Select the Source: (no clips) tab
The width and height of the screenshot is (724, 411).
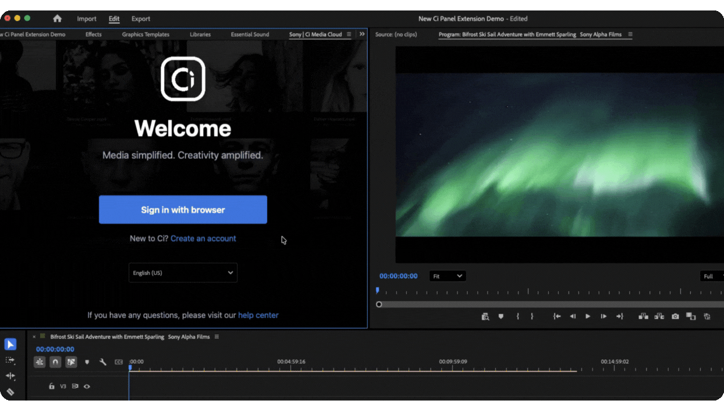[x=396, y=34]
